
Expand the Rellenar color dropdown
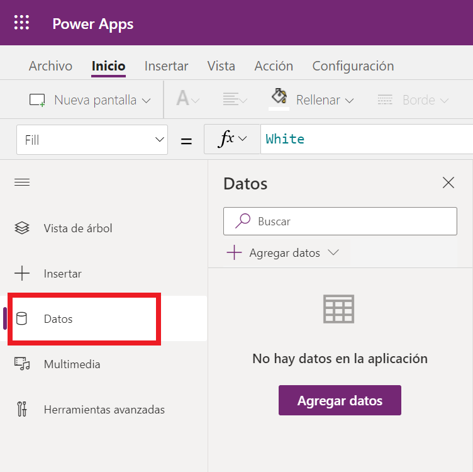349,101
